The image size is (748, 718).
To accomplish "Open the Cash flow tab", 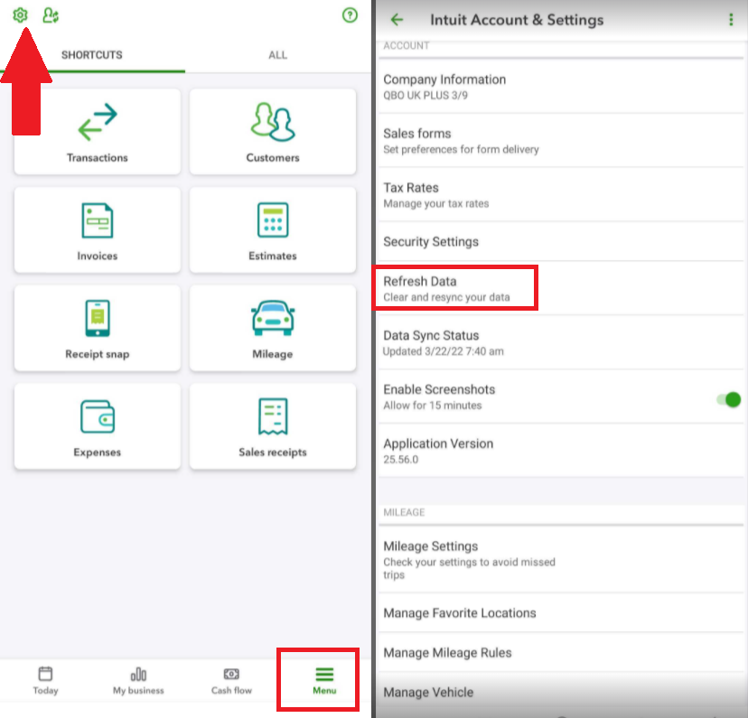I will point(231,680).
